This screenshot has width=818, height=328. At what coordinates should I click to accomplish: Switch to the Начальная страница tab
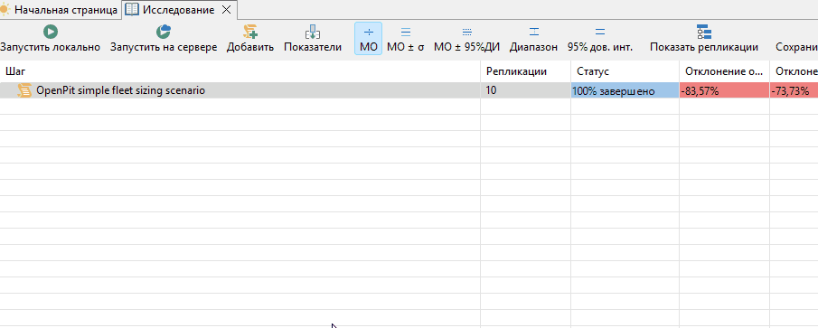click(x=60, y=10)
